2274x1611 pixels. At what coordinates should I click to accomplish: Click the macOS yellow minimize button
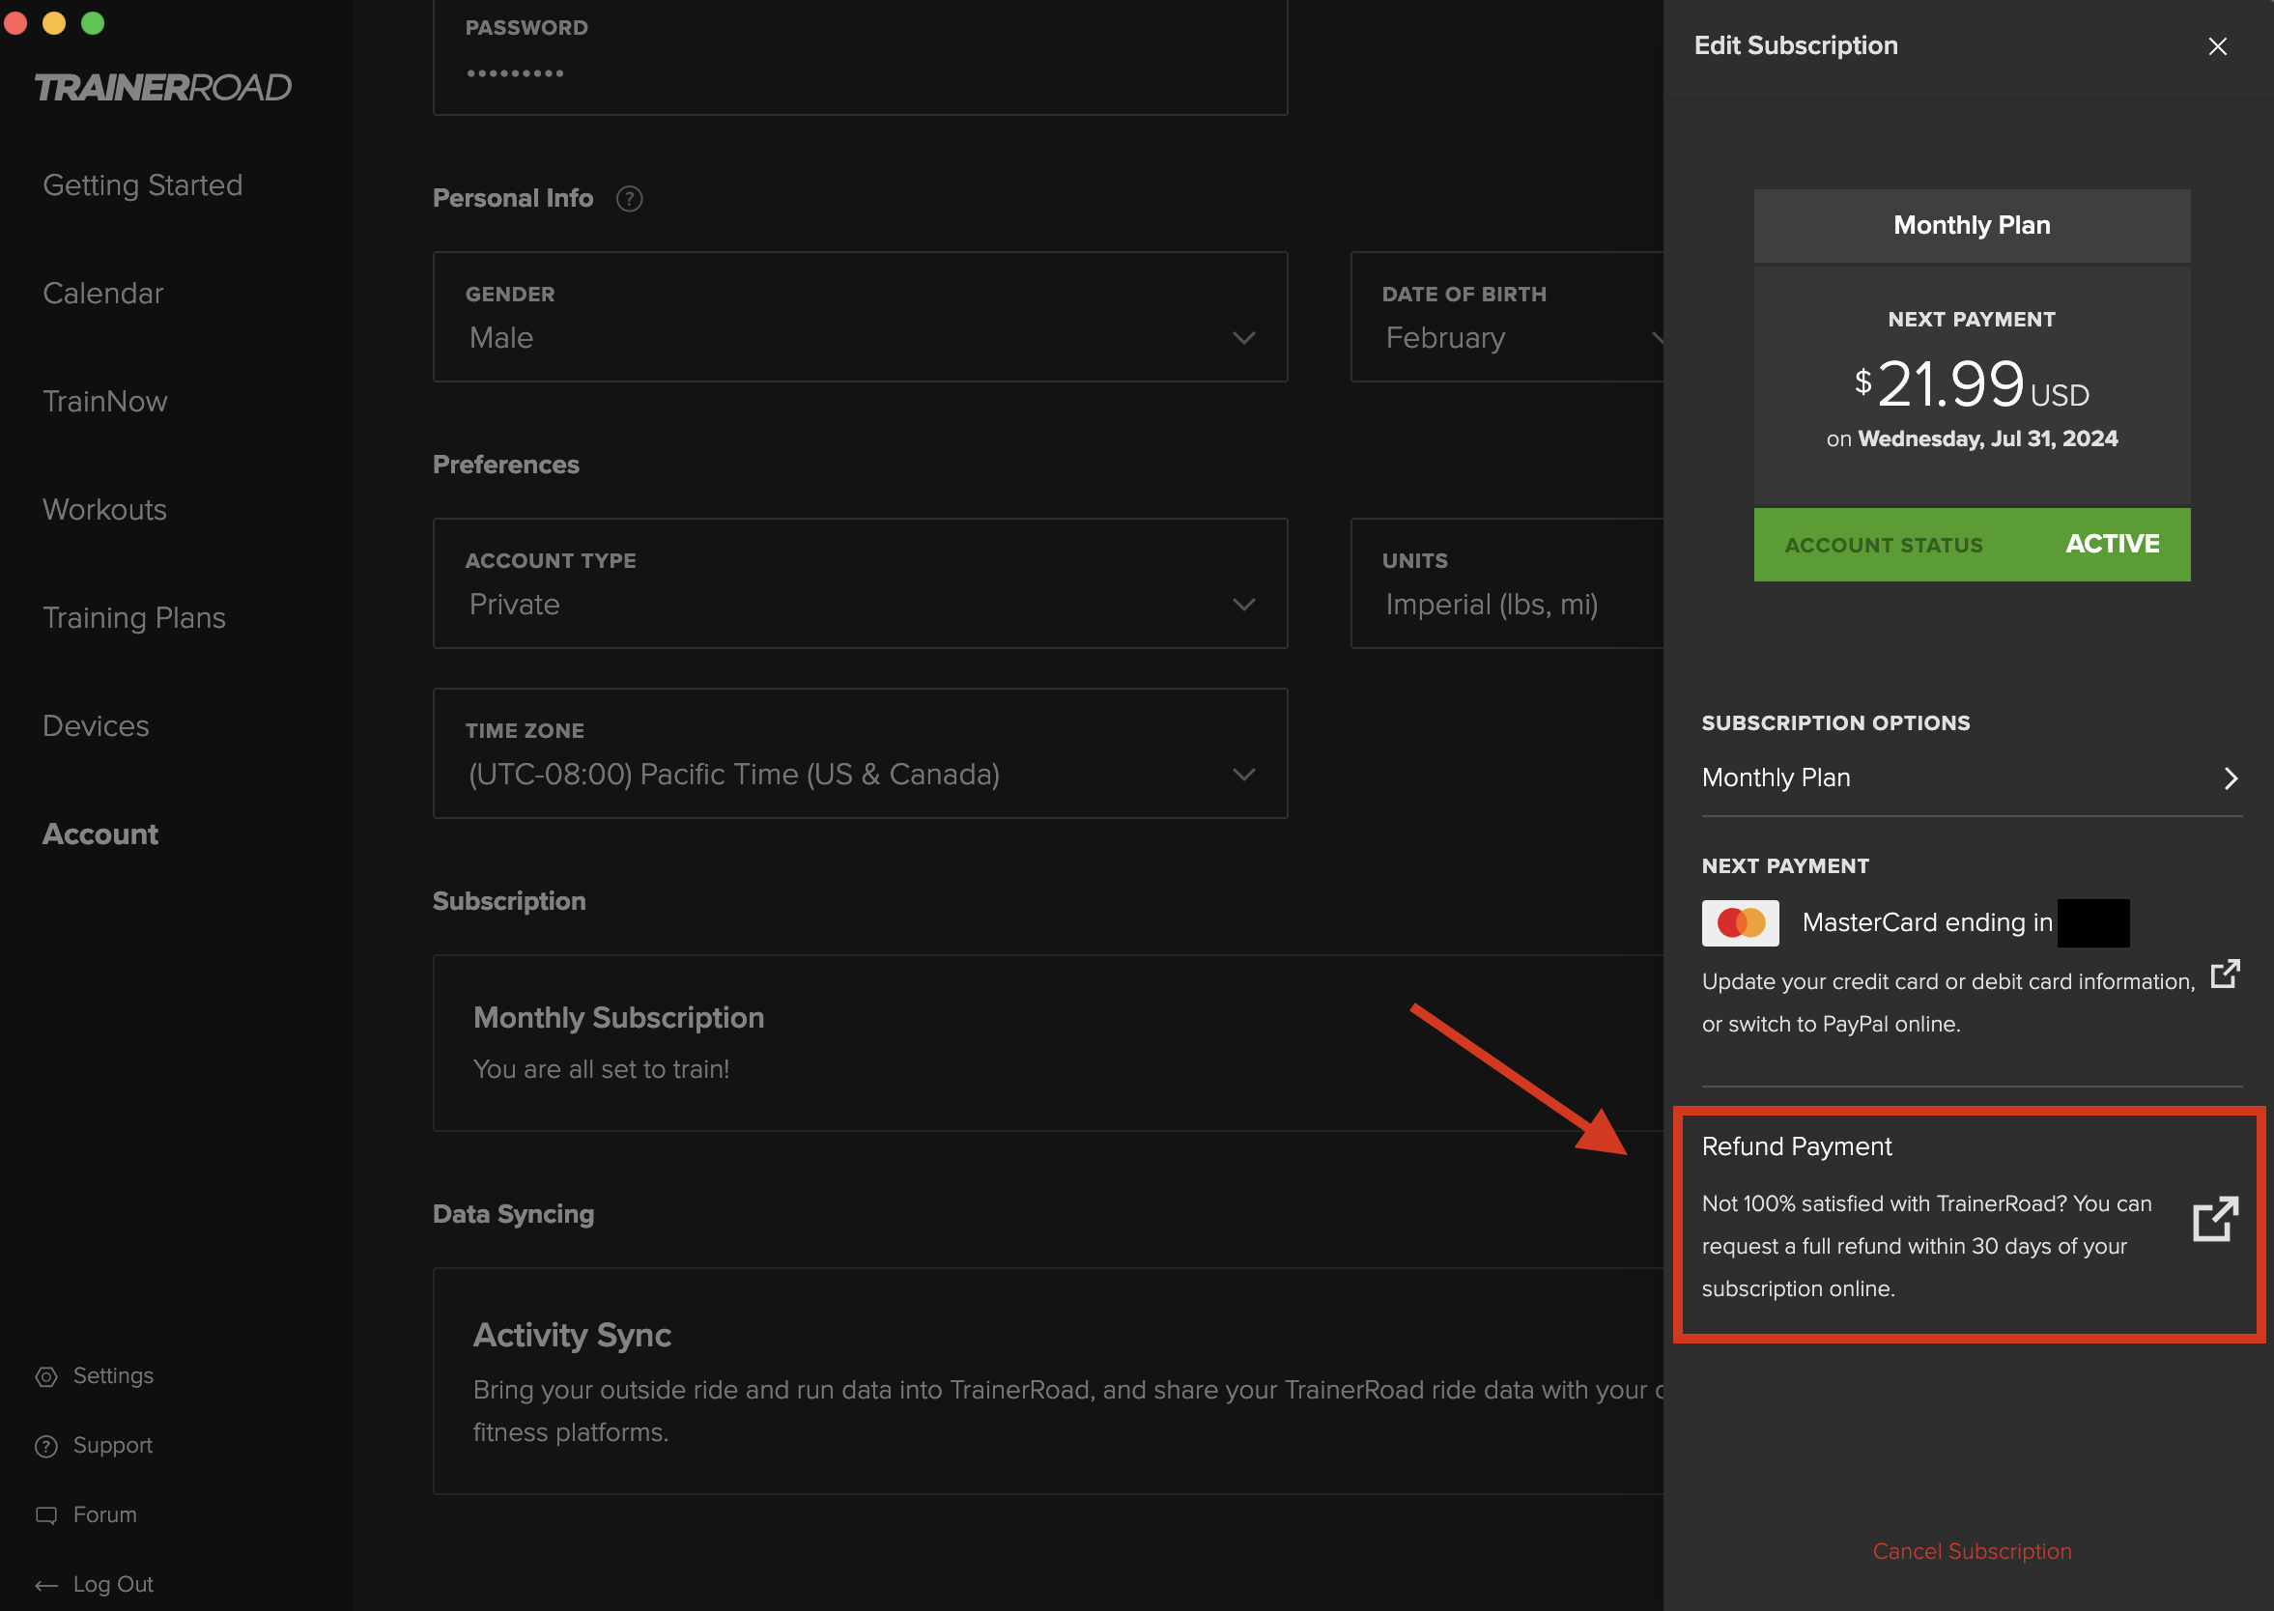(53, 23)
